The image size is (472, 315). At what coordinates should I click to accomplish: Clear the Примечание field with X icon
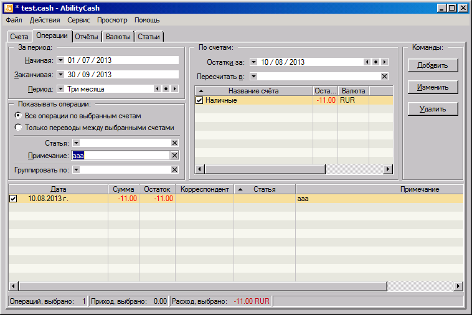point(174,156)
